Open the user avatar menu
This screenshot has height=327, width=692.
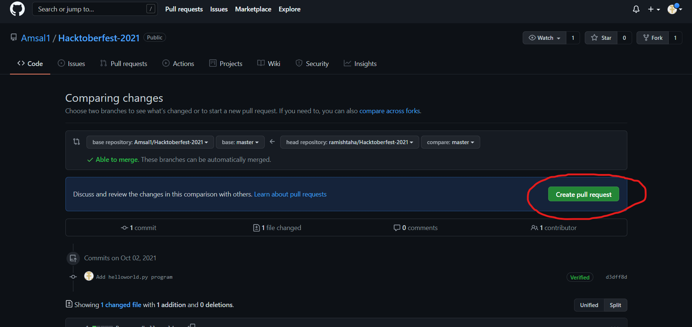tap(675, 9)
